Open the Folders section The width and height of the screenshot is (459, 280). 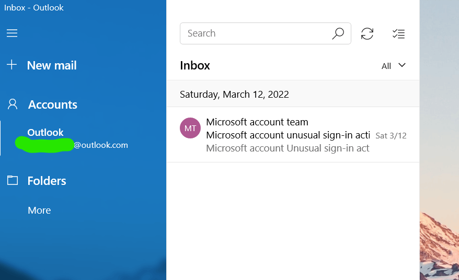click(x=47, y=181)
